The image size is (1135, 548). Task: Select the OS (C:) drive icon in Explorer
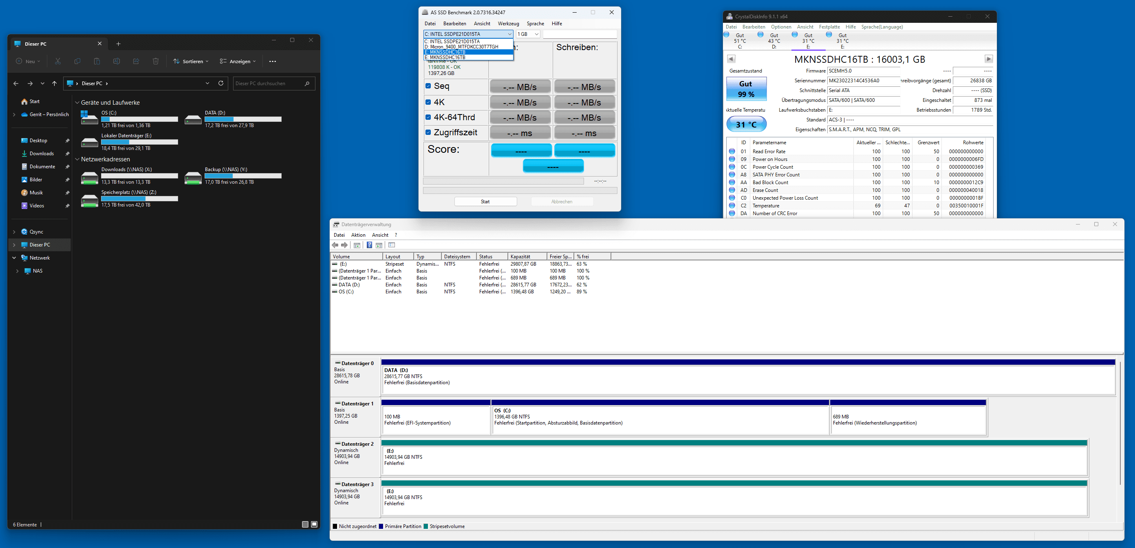tap(89, 118)
